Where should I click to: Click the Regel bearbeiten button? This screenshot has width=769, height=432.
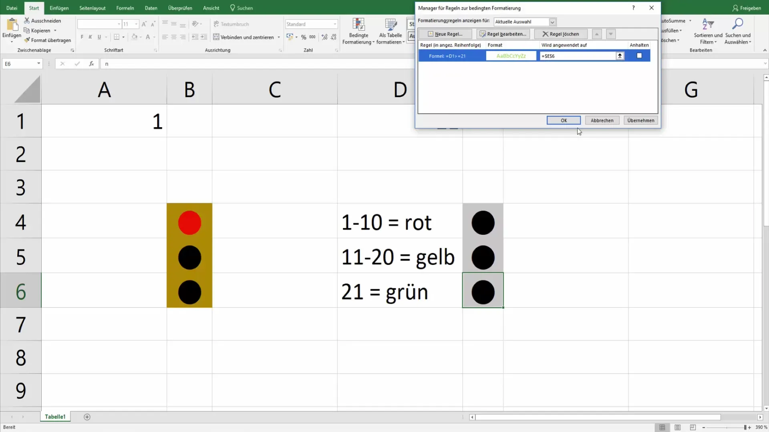tap(503, 34)
